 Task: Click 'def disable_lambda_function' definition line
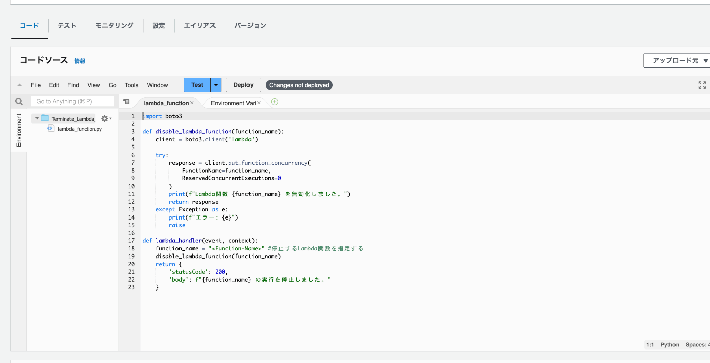[x=213, y=131]
